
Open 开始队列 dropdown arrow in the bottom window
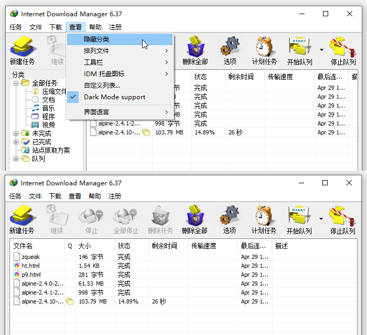tap(321, 219)
